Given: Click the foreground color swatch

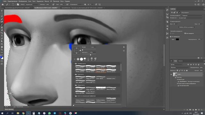Looking at the screenshot, I should tap(1, 57).
